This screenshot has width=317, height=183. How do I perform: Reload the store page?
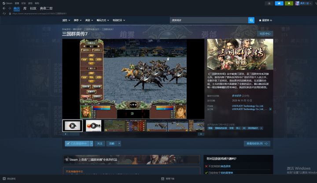[4, 14]
